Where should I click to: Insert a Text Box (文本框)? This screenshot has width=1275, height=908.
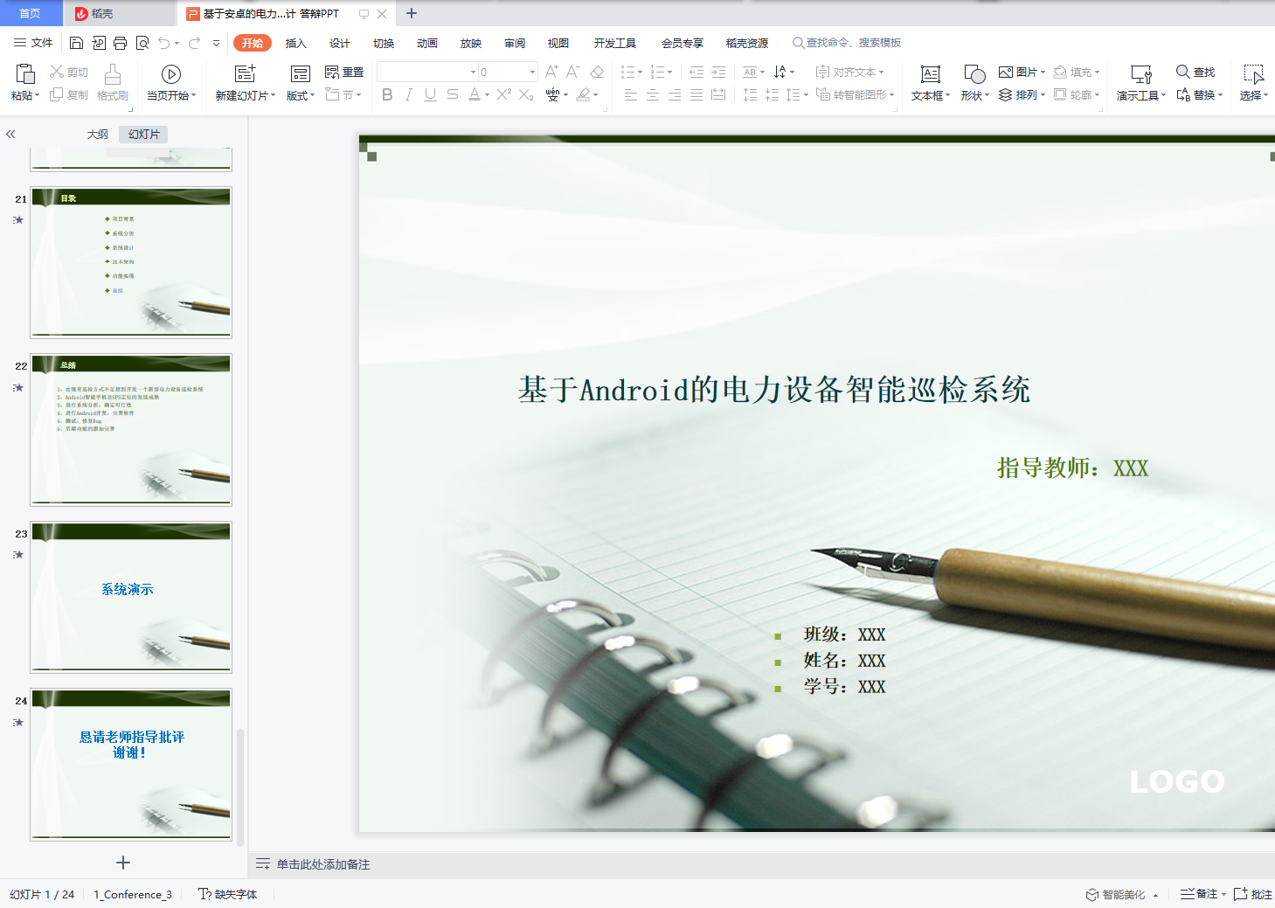point(931,83)
